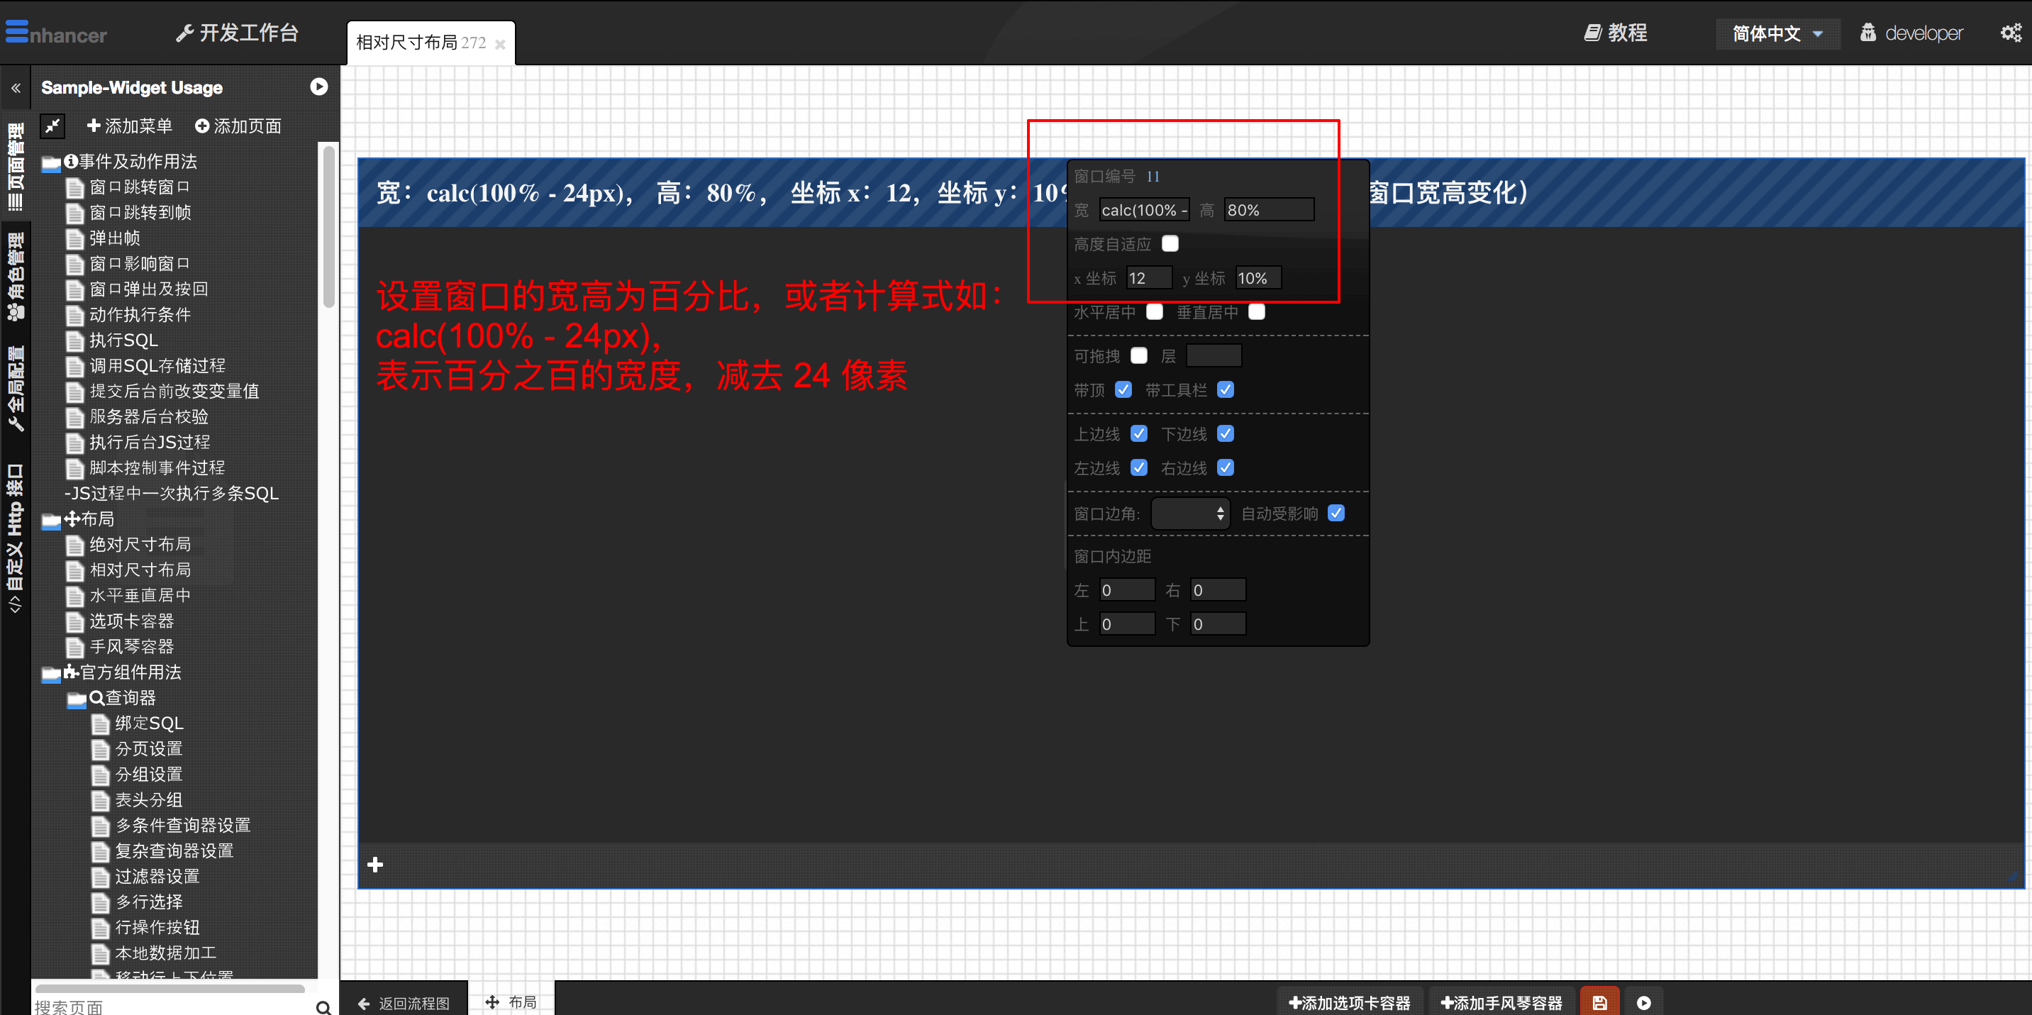
Task: Open the 自定义 Http 接口 side tab
Action: [16, 538]
